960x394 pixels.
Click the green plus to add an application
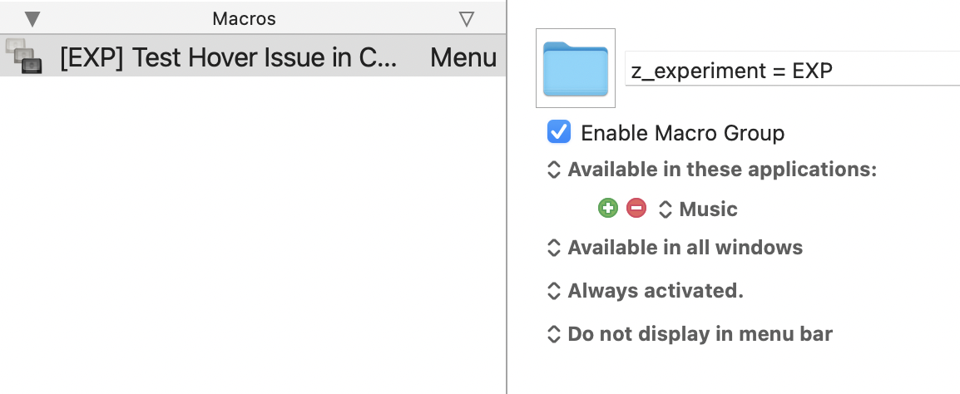click(608, 209)
